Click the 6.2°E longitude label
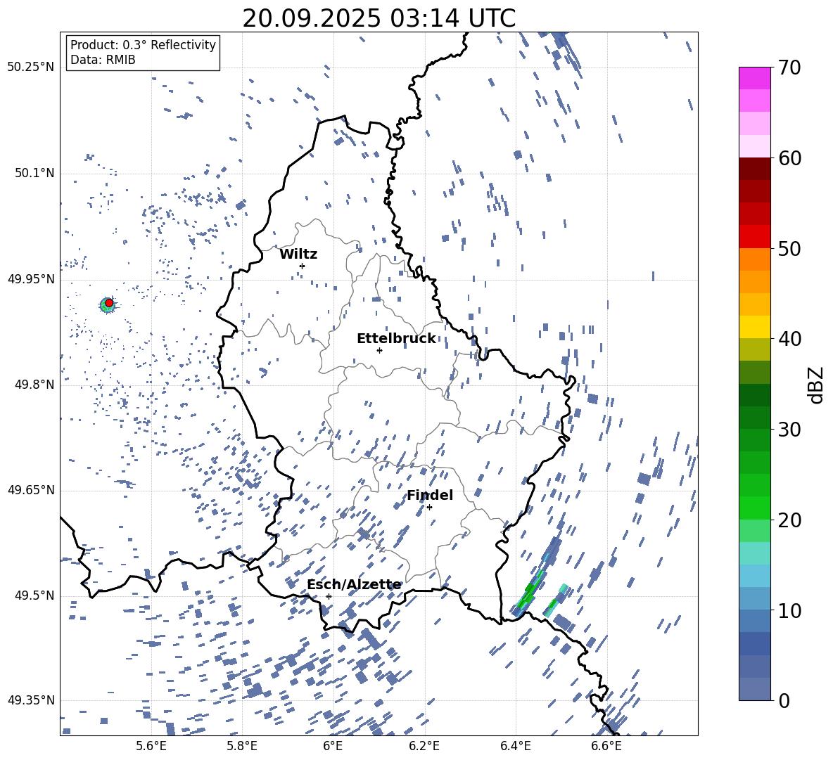 click(x=424, y=746)
